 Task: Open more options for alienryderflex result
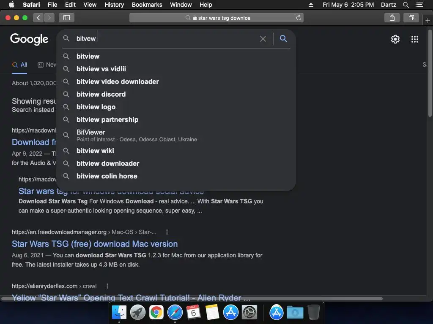coord(107,286)
